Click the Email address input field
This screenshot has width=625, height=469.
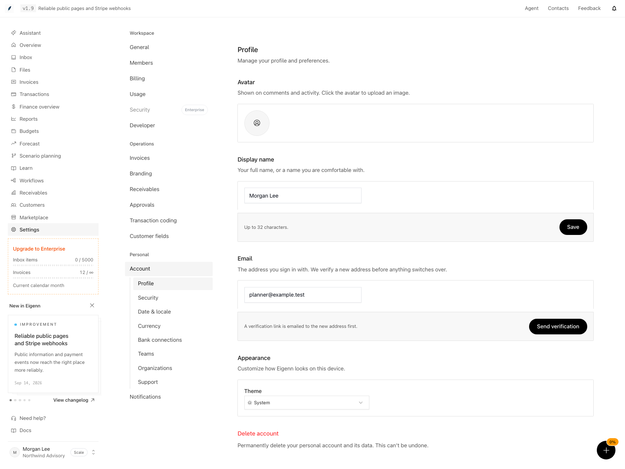[x=303, y=295]
